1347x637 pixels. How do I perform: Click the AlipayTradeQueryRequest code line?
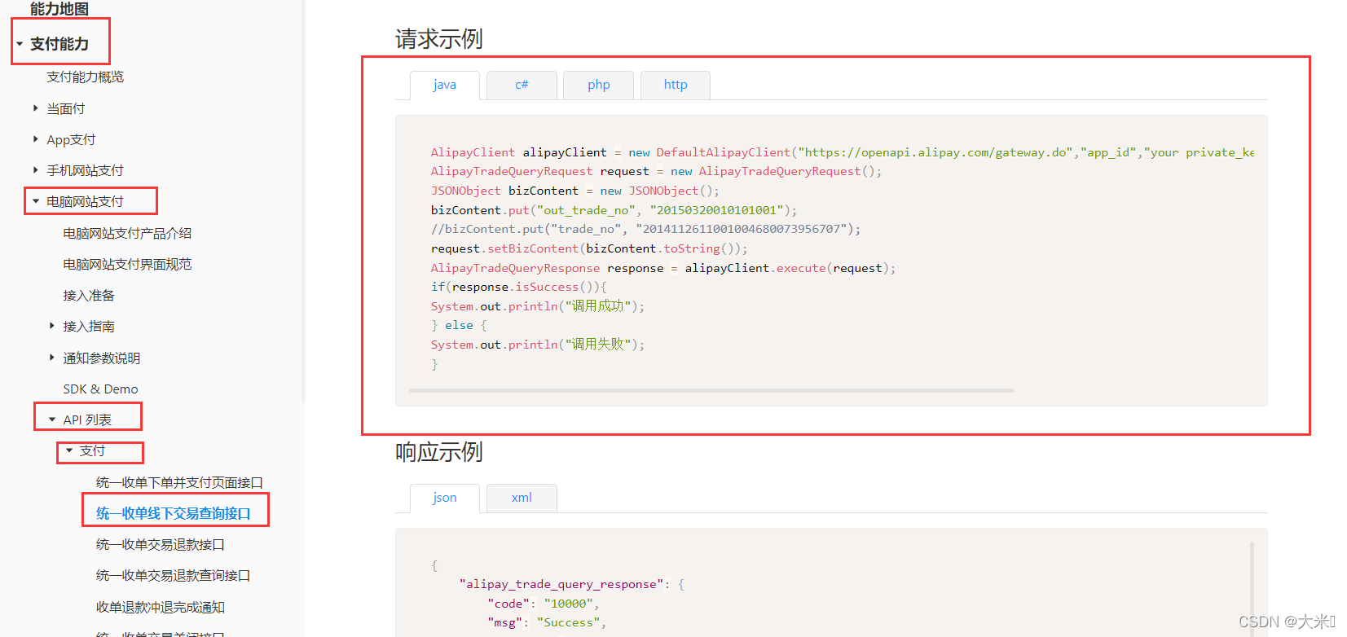(656, 171)
